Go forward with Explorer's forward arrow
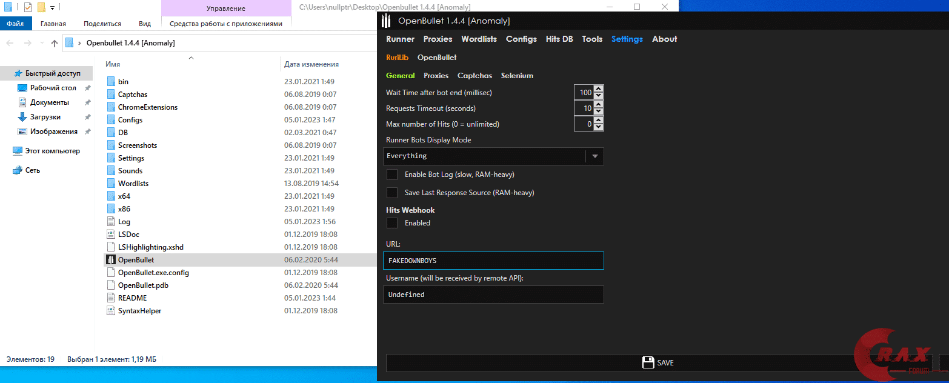949x383 pixels. click(x=27, y=43)
